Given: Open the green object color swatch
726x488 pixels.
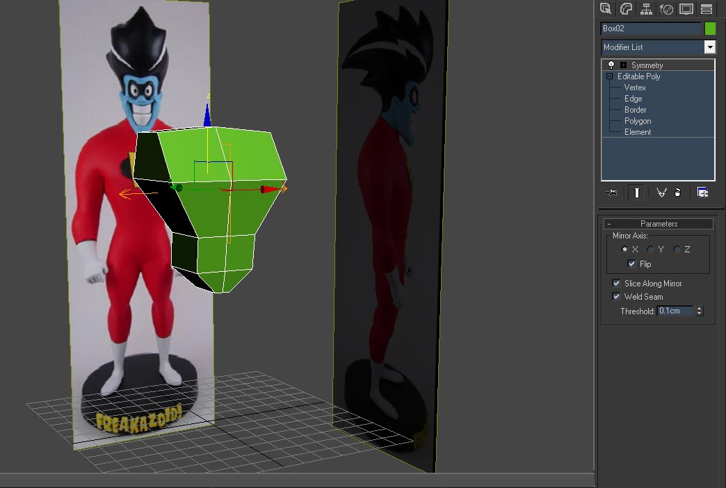Looking at the screenshot, I should 710,29.
